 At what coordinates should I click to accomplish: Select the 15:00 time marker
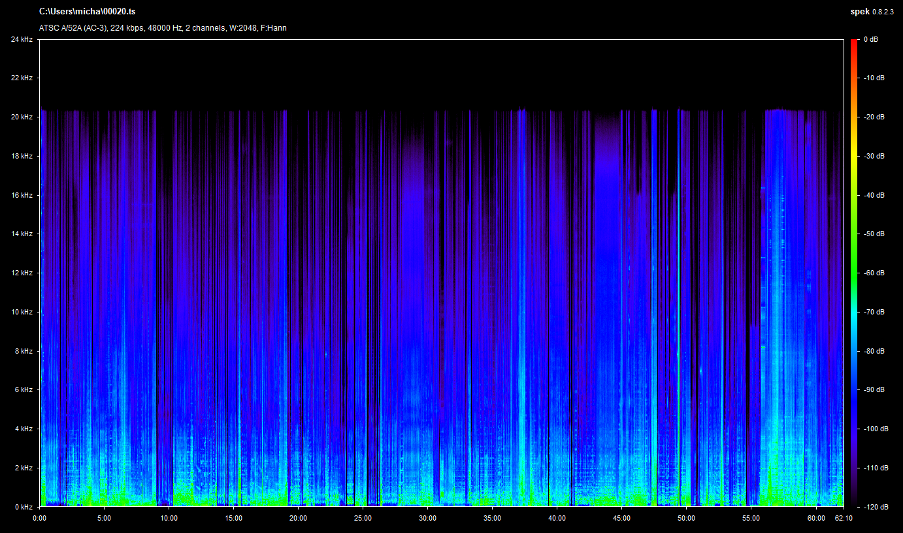(x=233, y=519)
